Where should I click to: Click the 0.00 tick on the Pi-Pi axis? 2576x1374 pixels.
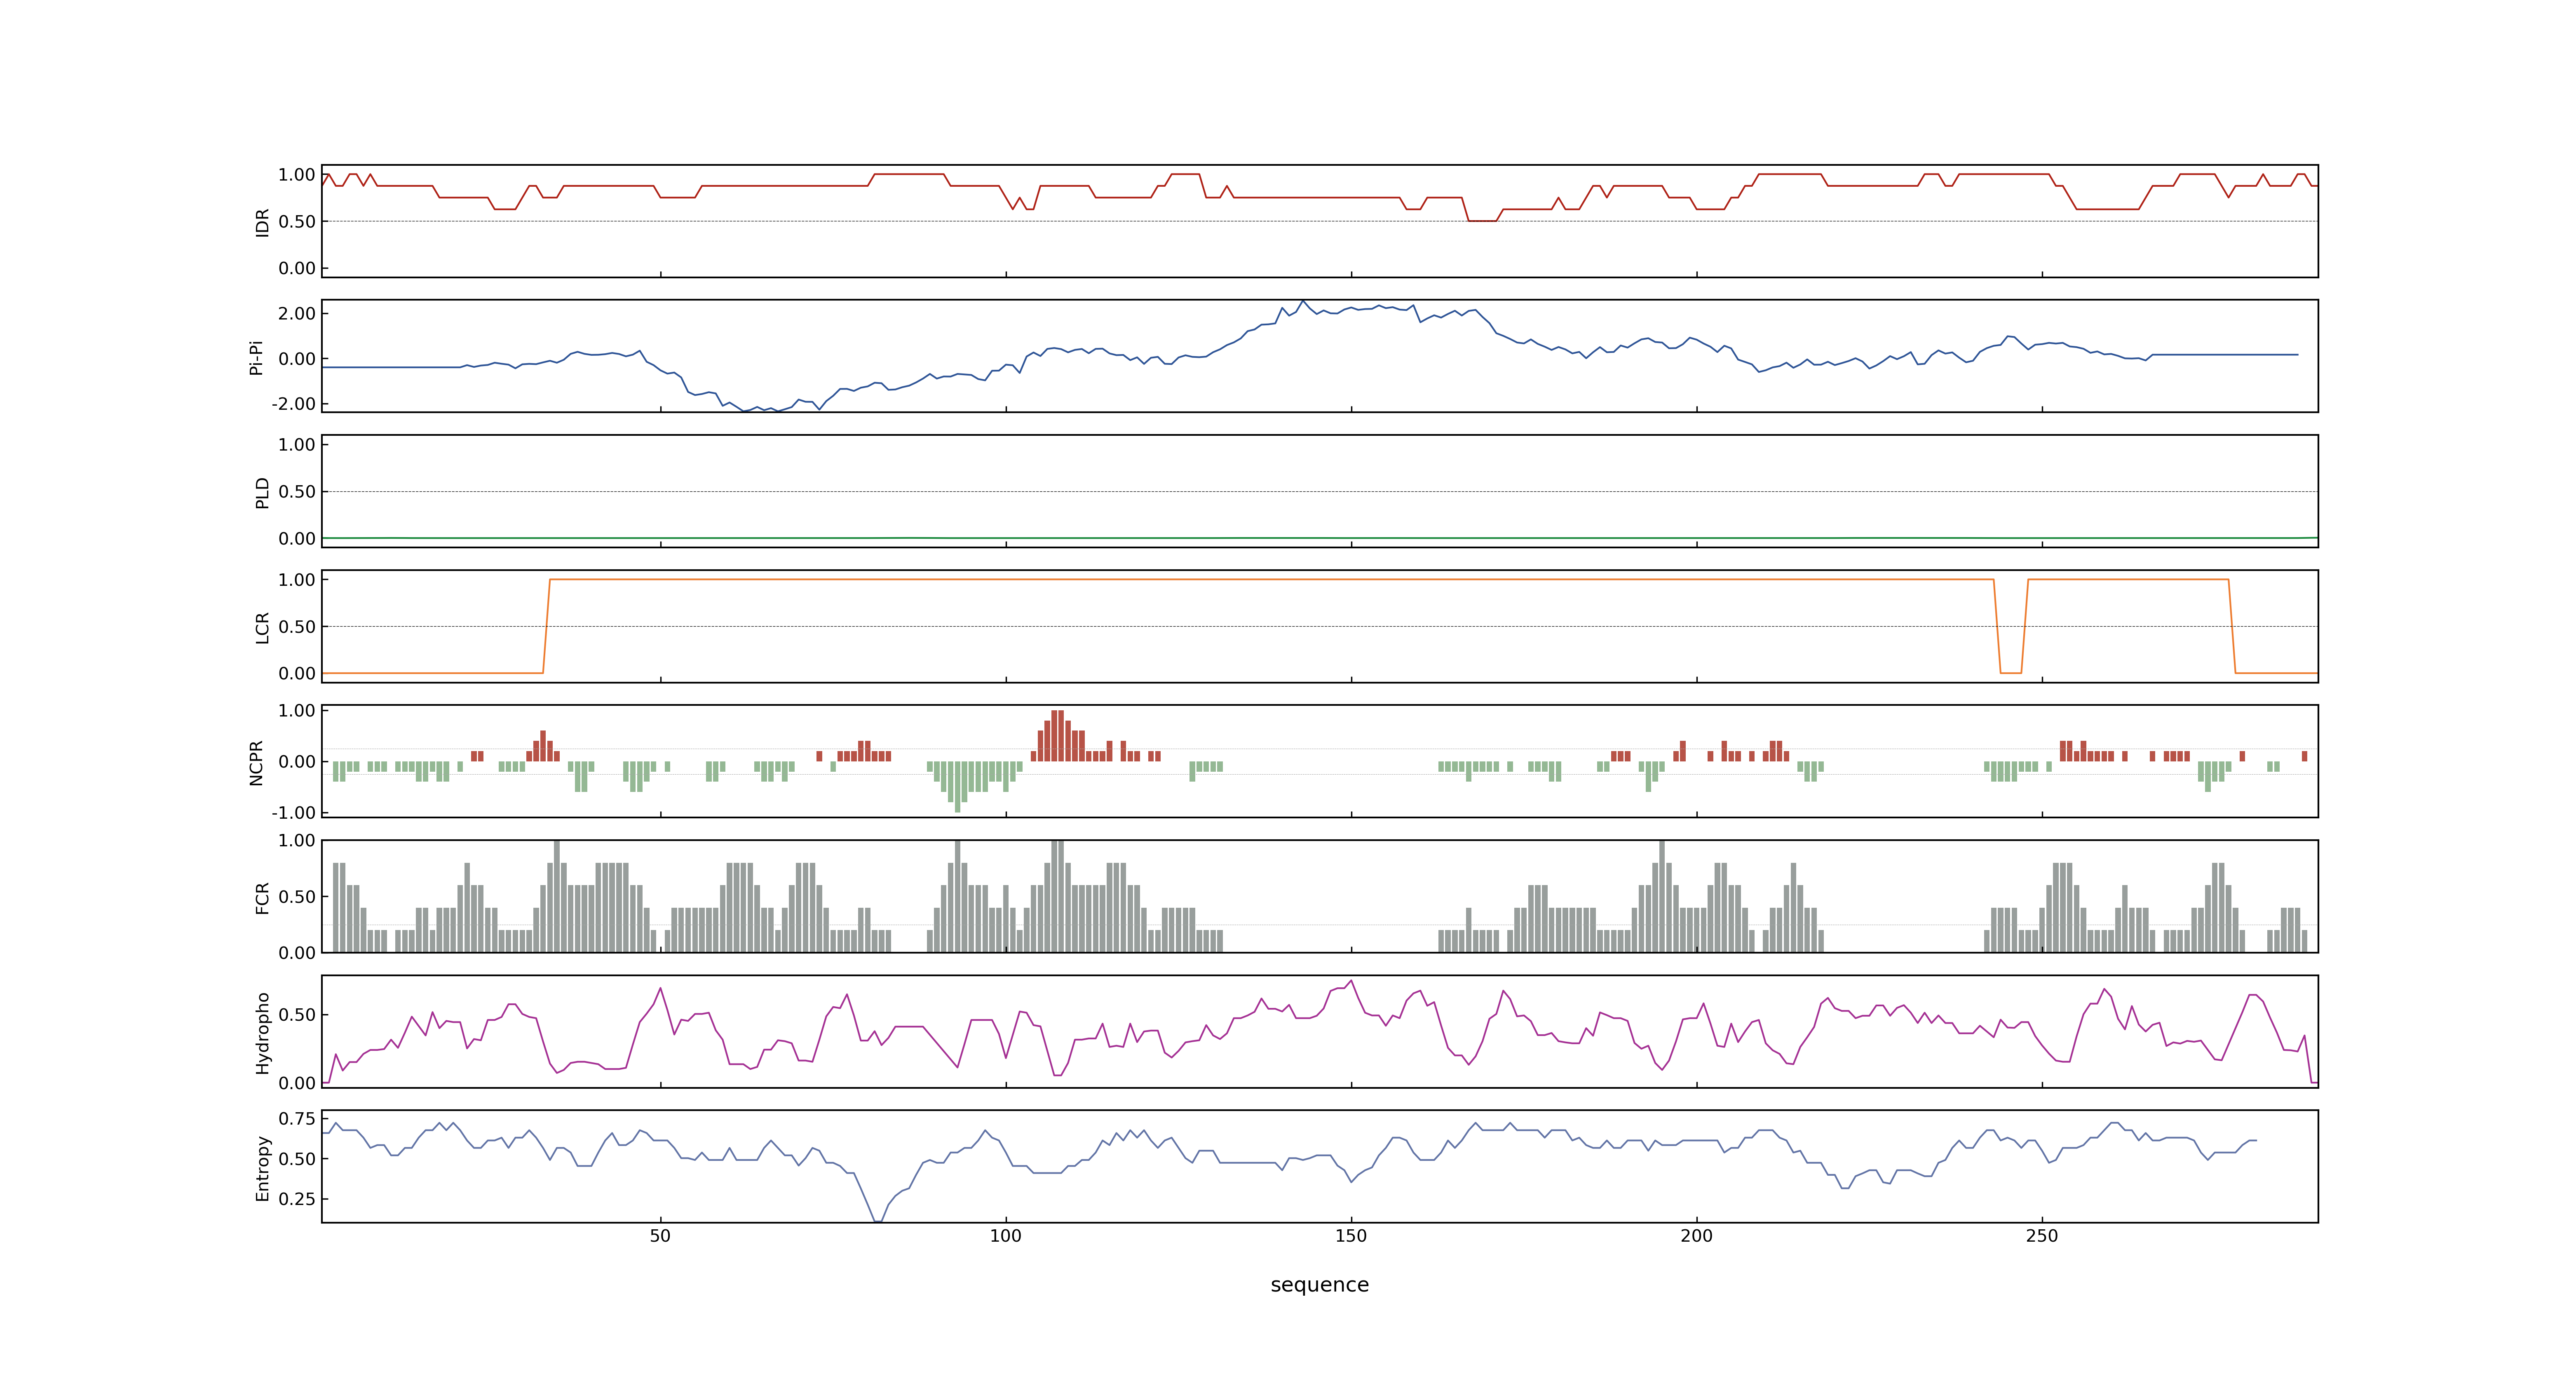(297, 359)
